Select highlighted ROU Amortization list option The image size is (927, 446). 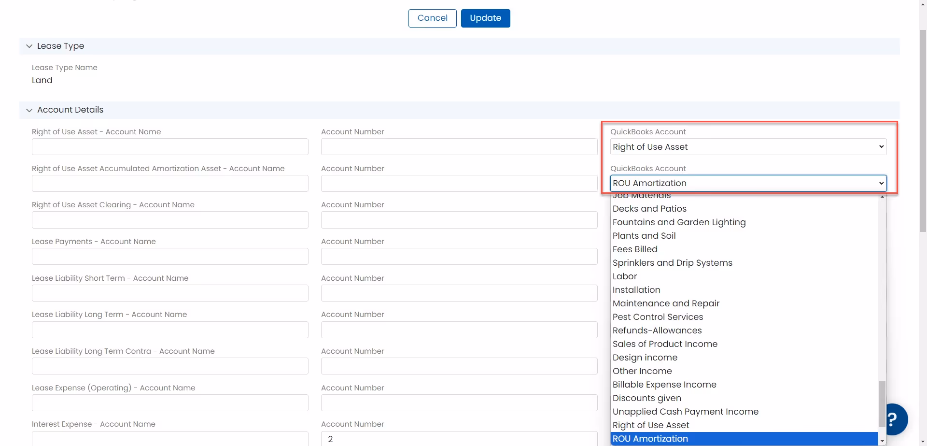pos(744,439)
